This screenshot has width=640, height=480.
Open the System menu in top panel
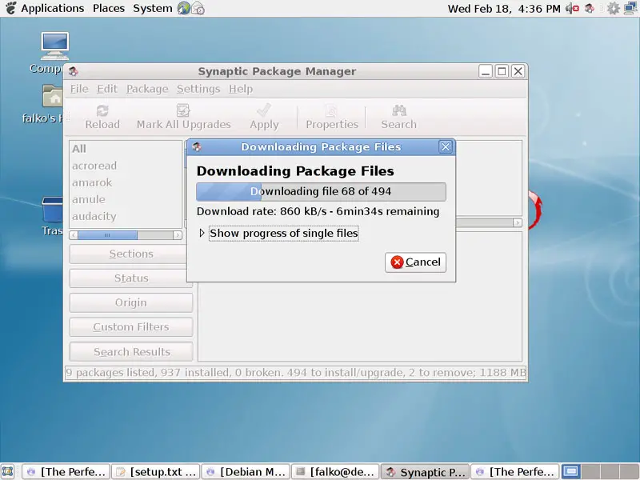click(x=153, y=8)
